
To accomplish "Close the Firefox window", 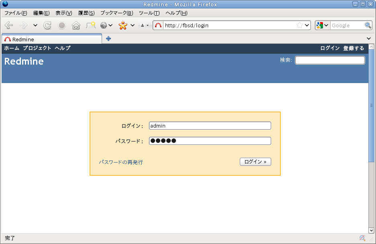I will coord(371,4).
